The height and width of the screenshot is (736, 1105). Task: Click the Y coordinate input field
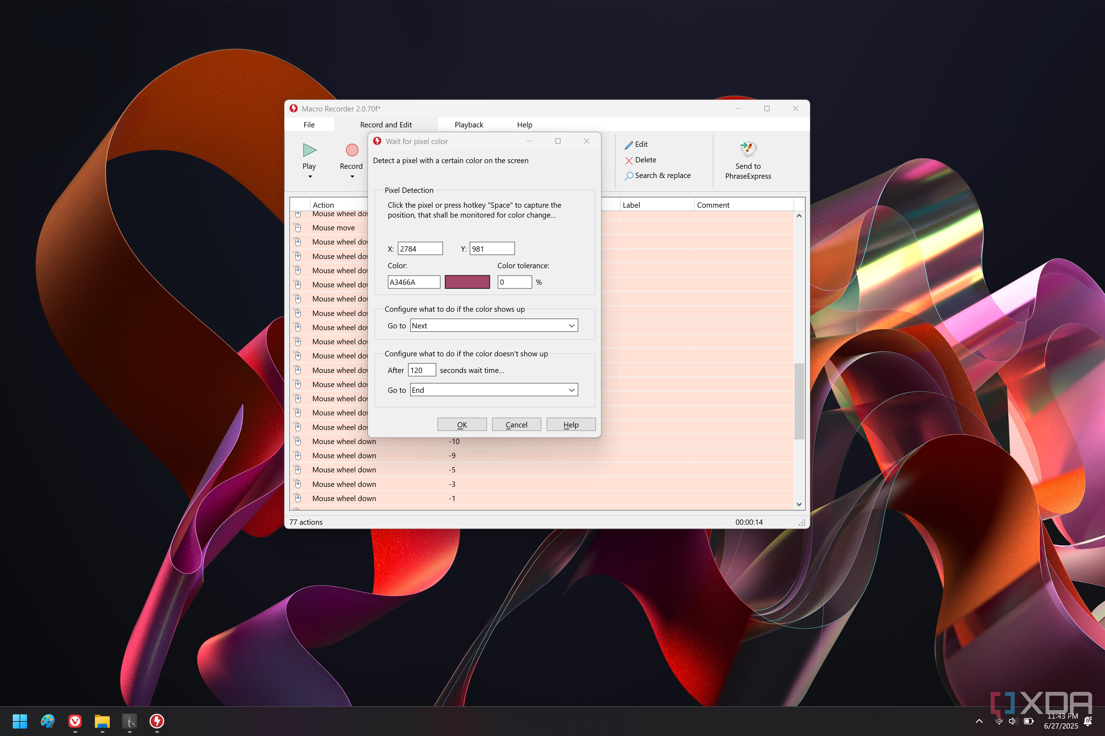point(492,249)
